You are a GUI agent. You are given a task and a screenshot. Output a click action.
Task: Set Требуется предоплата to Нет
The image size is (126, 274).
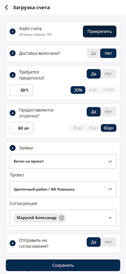click(108, 74)
